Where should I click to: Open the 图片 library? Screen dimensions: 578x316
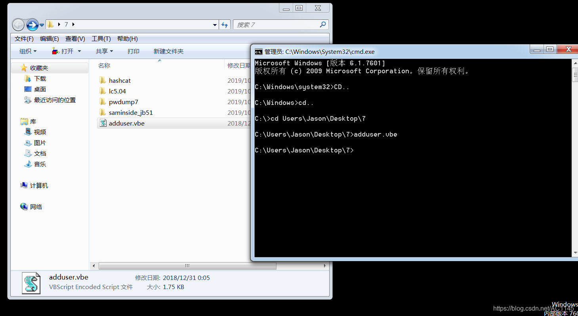40,143
